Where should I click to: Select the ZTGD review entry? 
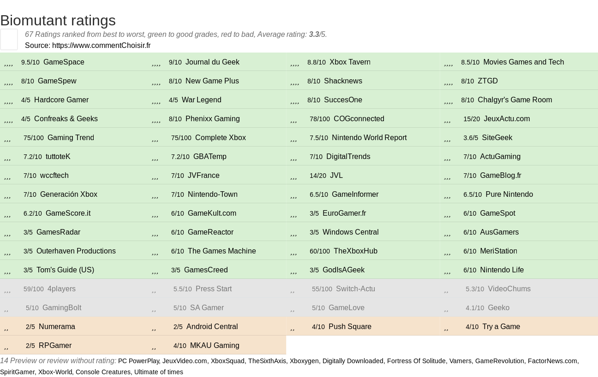point(488,81)
